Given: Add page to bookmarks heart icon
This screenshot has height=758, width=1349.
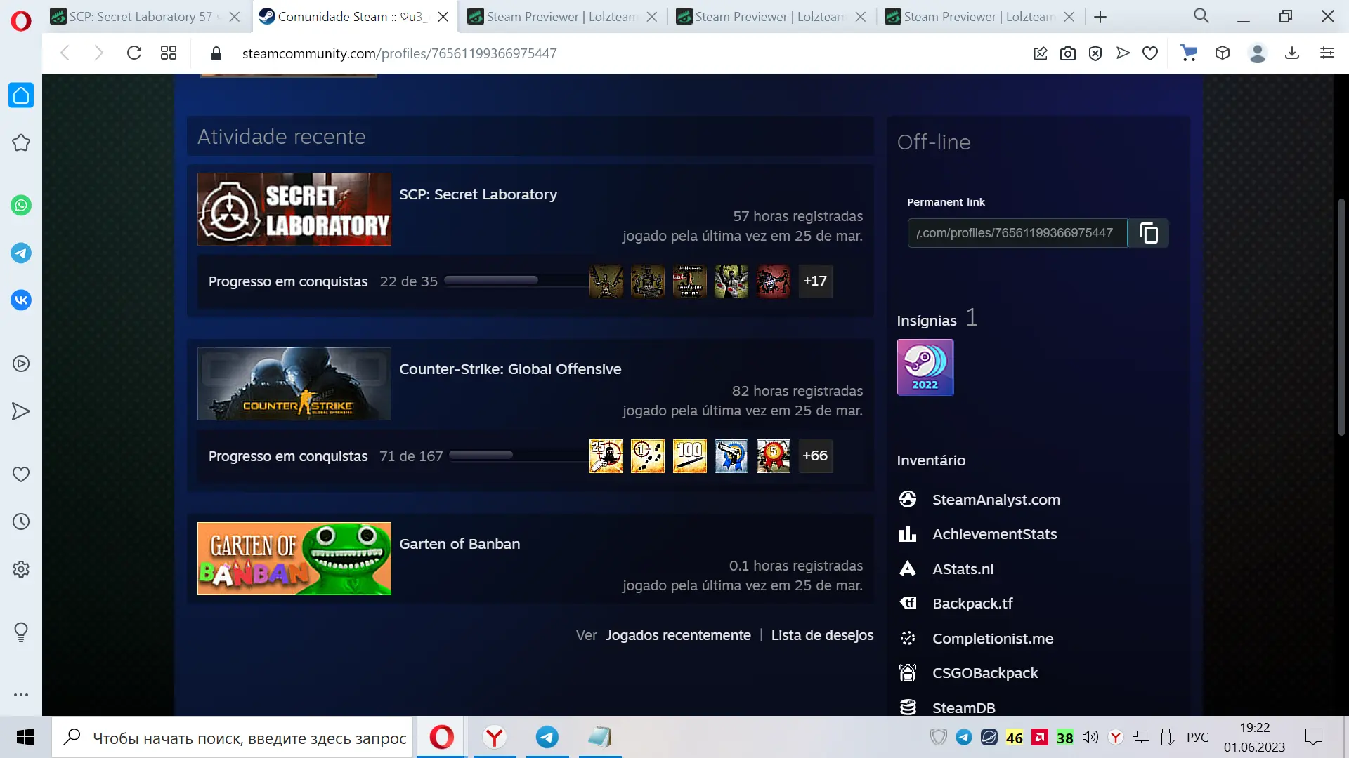Looking at the screenshot, I should tap(1150, 53).
